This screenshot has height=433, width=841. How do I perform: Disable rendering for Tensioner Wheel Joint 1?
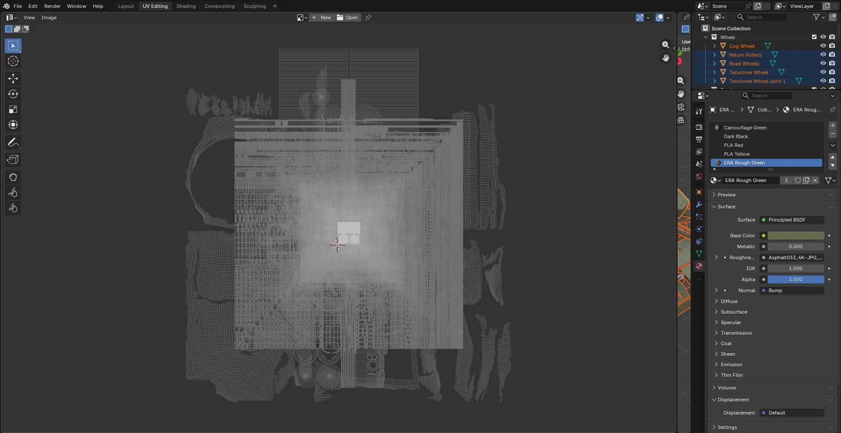pyautogui.click(x=832, y=81)
